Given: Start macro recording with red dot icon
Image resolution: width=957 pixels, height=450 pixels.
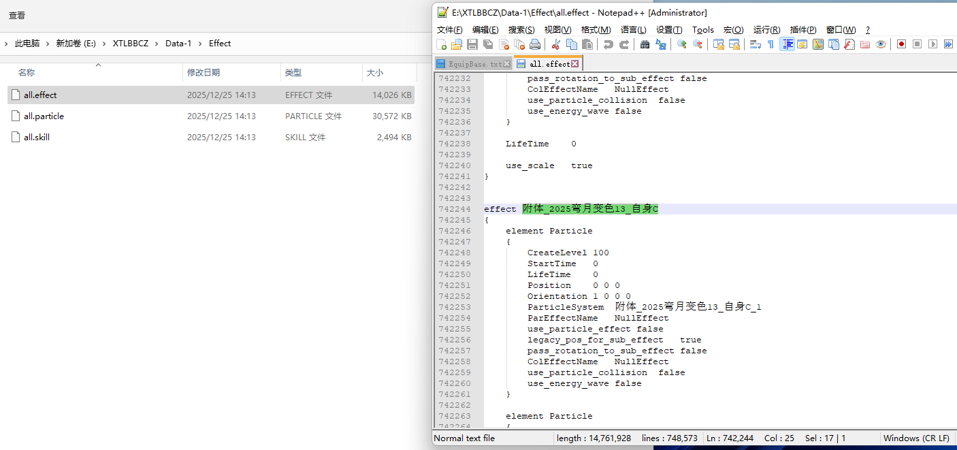Looking at the screenshot, I should 901,44.
